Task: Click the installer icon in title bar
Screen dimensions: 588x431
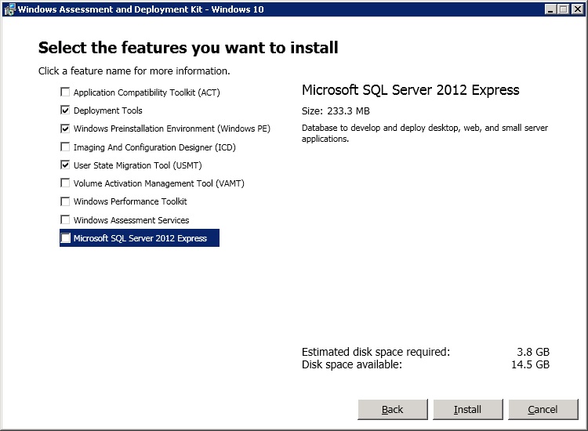Action: [x=9, y=9]
